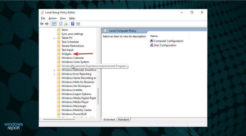Expand the Tablet PC folder
This screenshot has height=136, width=246.
[x=54, y=38]
